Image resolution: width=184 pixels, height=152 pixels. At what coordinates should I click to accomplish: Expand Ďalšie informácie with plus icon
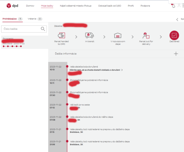176,54
